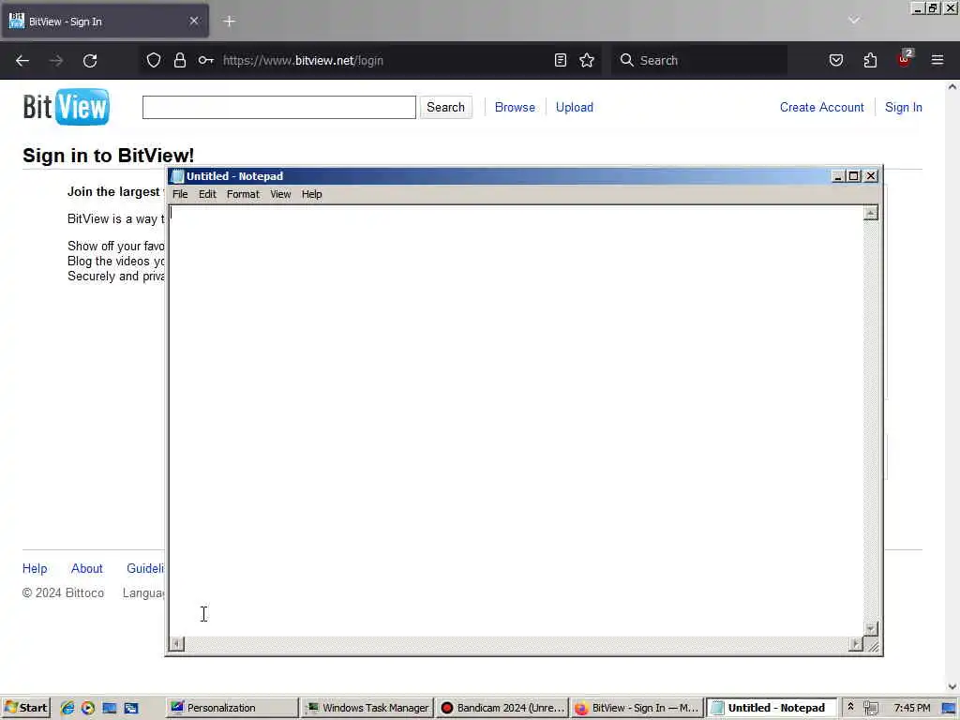
Task: Click the Firefox address bar URL
Action: click(303, 61)
